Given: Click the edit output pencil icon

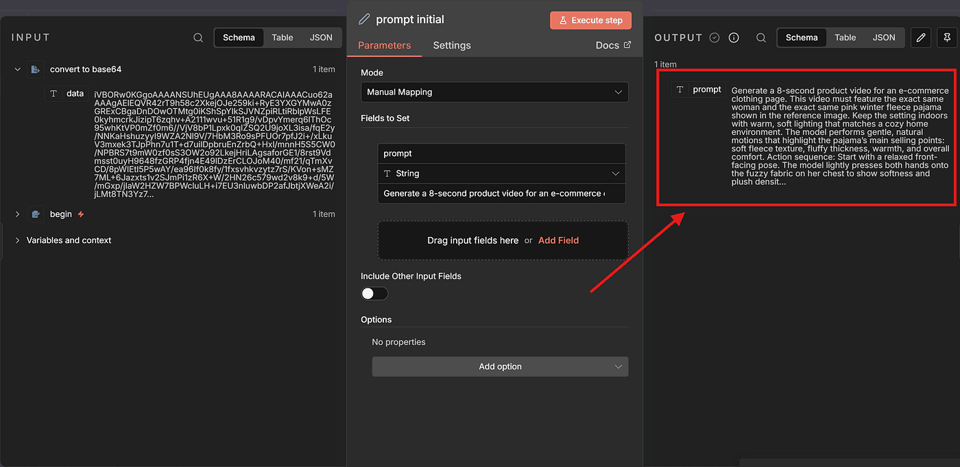Looking at the screenshot, I should 920,38.
